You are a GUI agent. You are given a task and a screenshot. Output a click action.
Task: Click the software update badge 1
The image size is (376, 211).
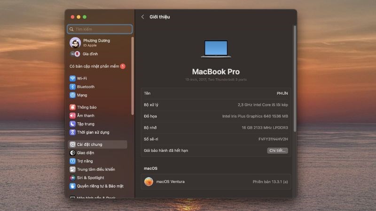123,66
